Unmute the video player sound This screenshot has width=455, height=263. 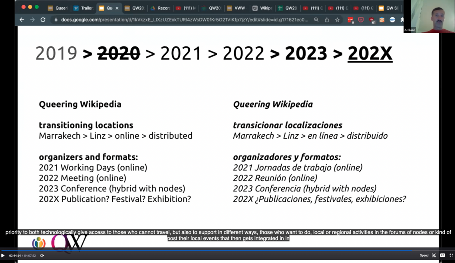(x=42, y=255)
